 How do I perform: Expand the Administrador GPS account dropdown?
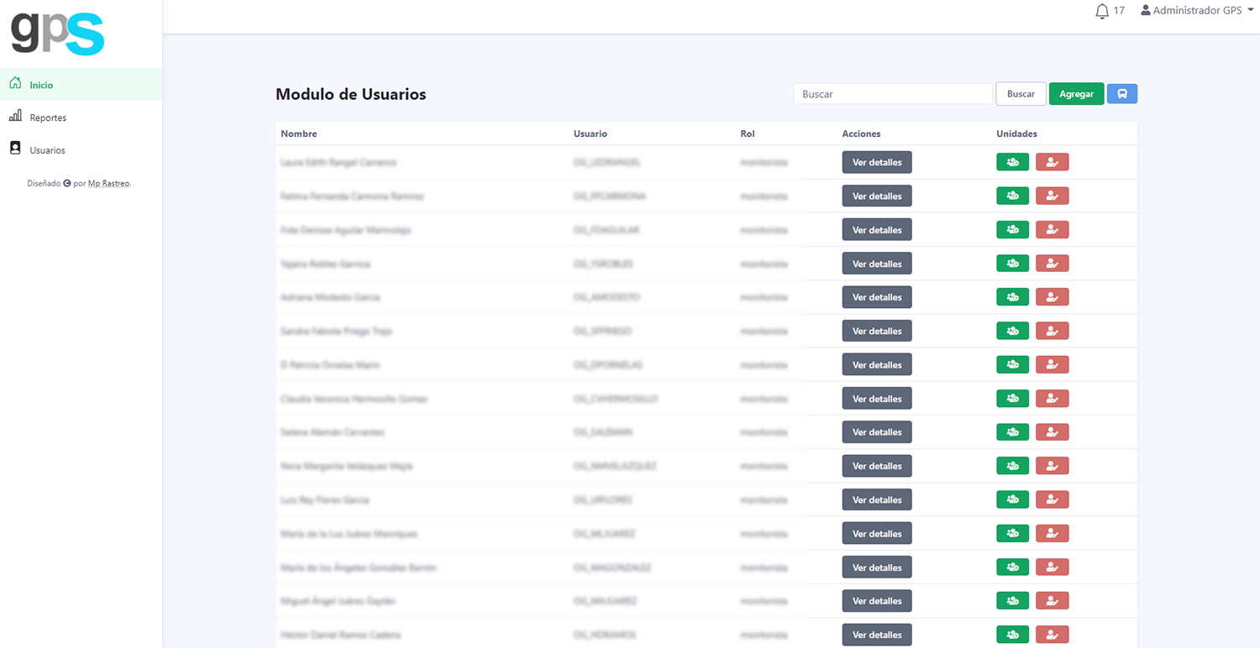click(x=1196, y=11)
